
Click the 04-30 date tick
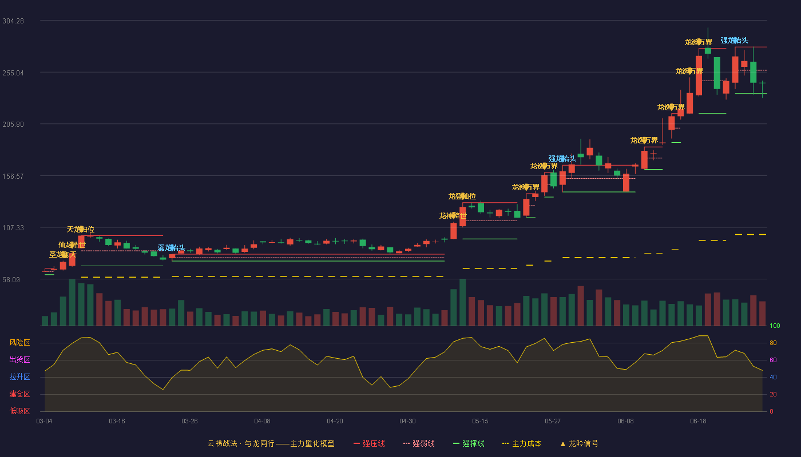coord(407,421)
